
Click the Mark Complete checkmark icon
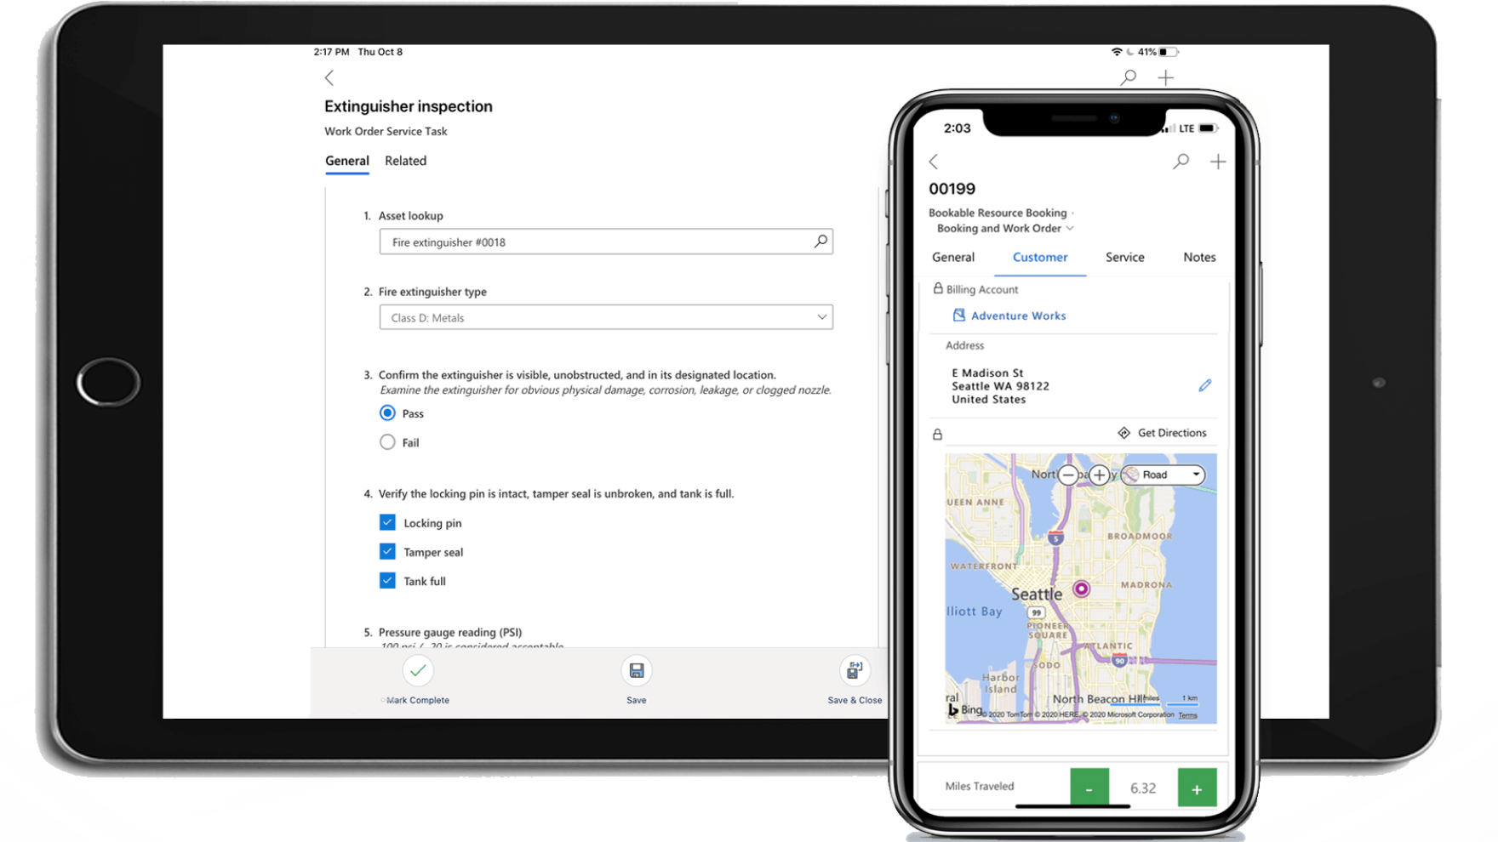pos(418,671)
